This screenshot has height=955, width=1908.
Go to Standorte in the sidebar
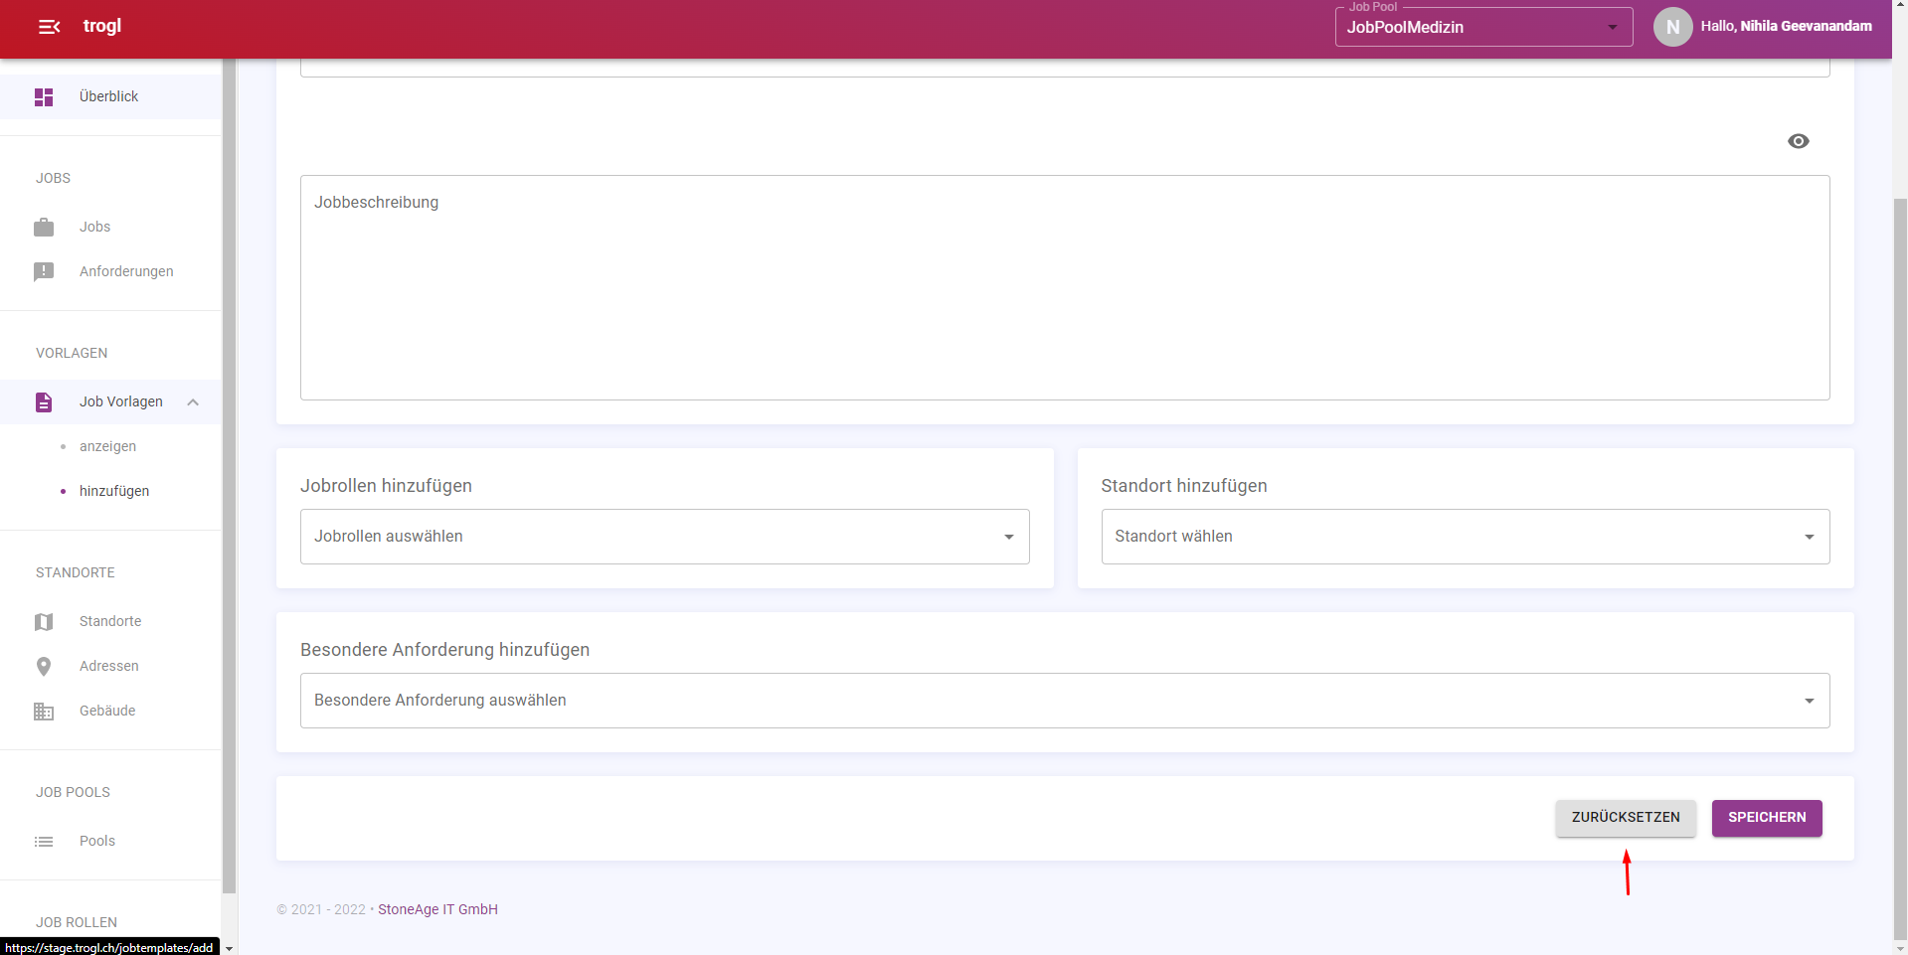pos(110,621)
